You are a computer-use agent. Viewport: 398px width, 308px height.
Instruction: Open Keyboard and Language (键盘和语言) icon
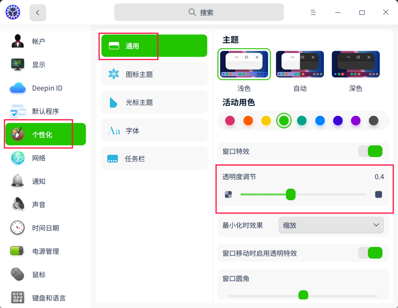click(x=17, y=297)
